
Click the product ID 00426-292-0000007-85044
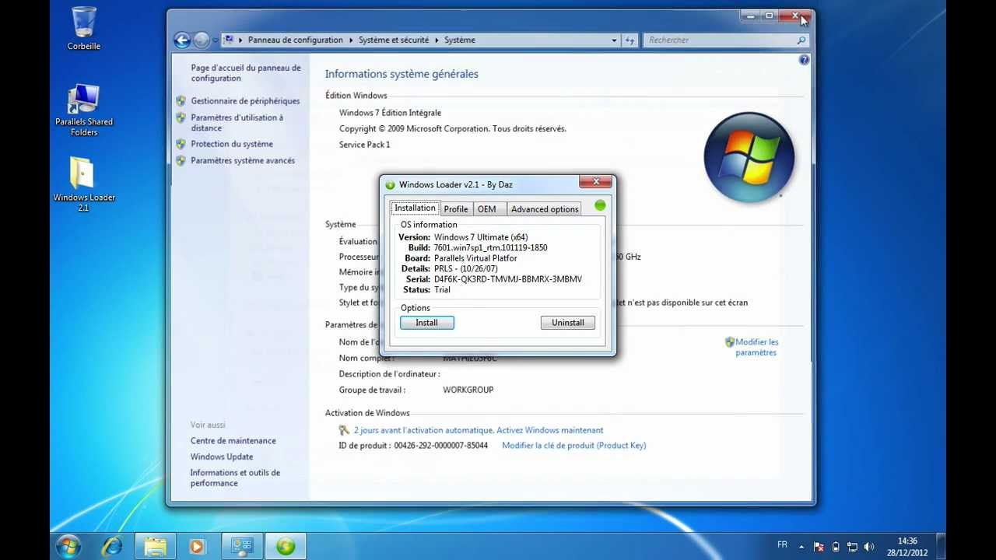tap(441, 446)
